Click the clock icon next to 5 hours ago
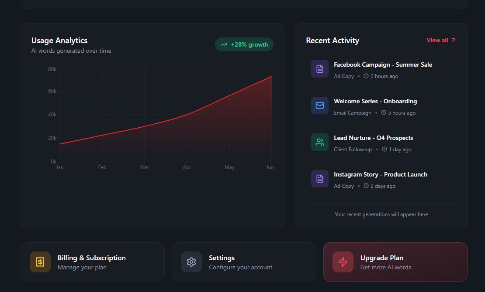 pos(384,113)
